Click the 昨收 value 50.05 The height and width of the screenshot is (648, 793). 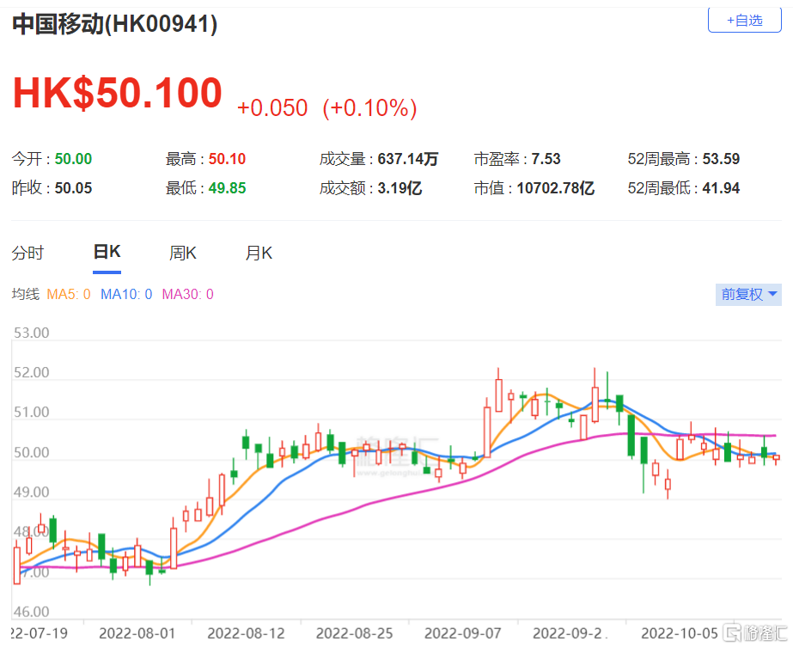click(73, 188)
